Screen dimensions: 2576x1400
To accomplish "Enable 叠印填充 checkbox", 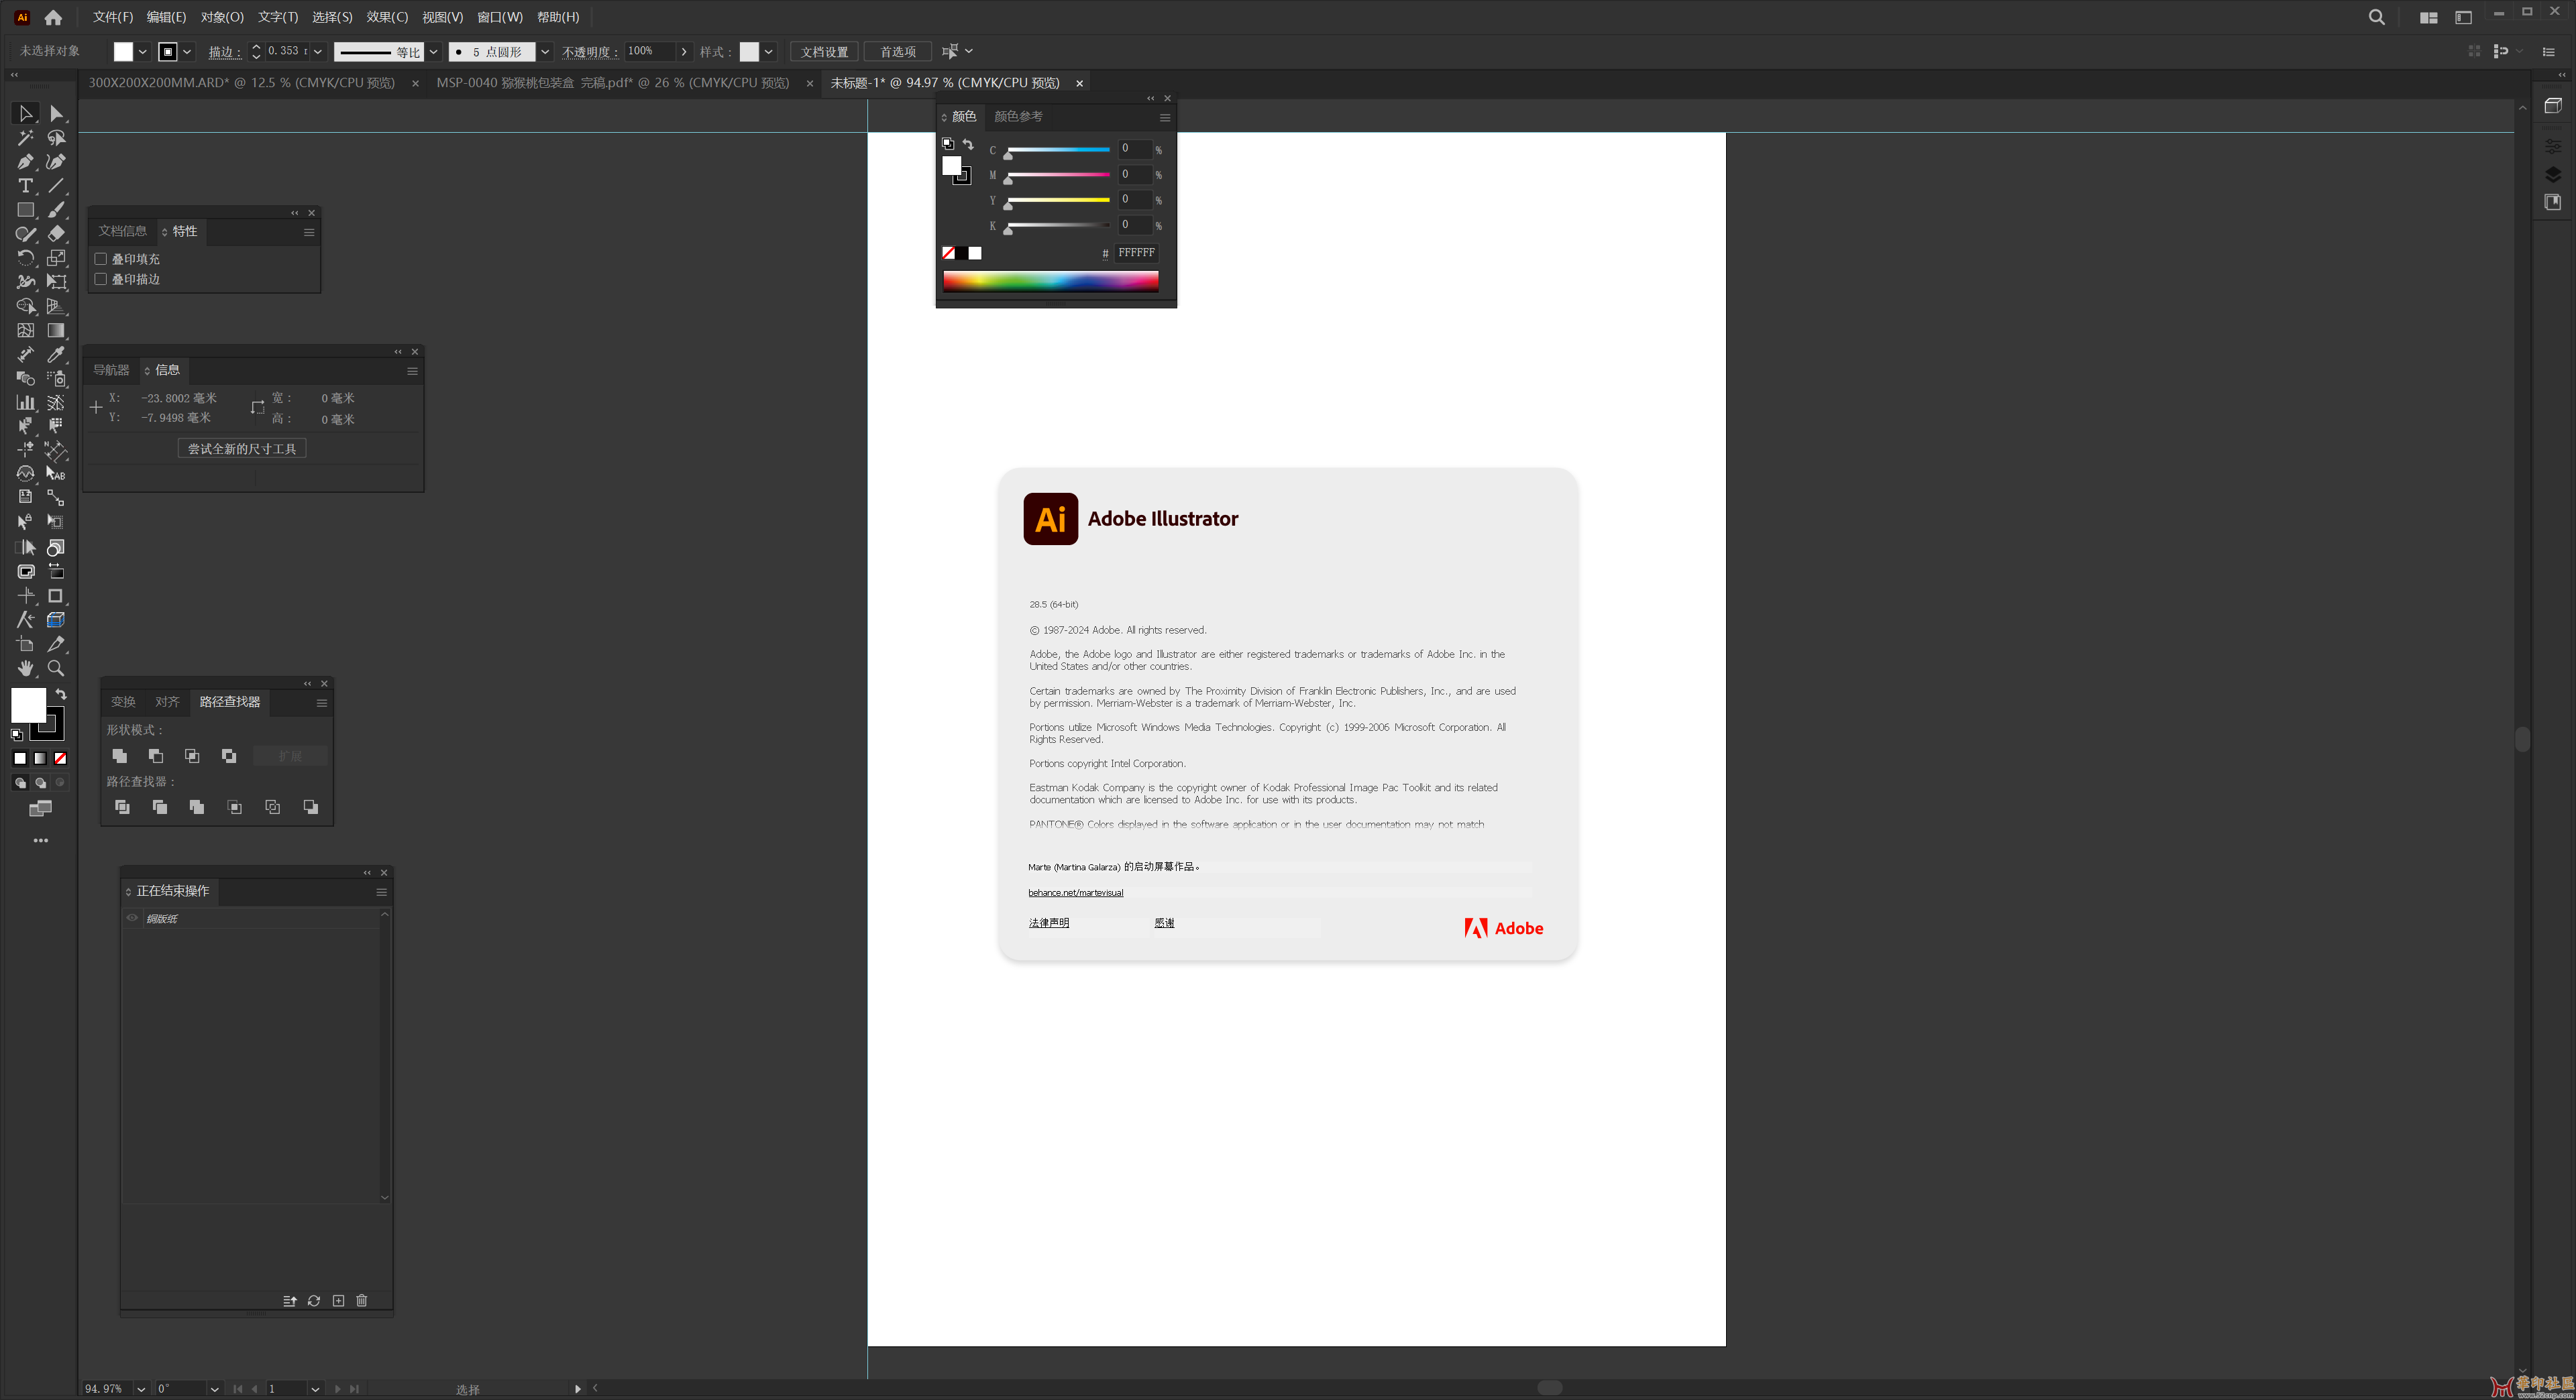I will click(101, 259).
